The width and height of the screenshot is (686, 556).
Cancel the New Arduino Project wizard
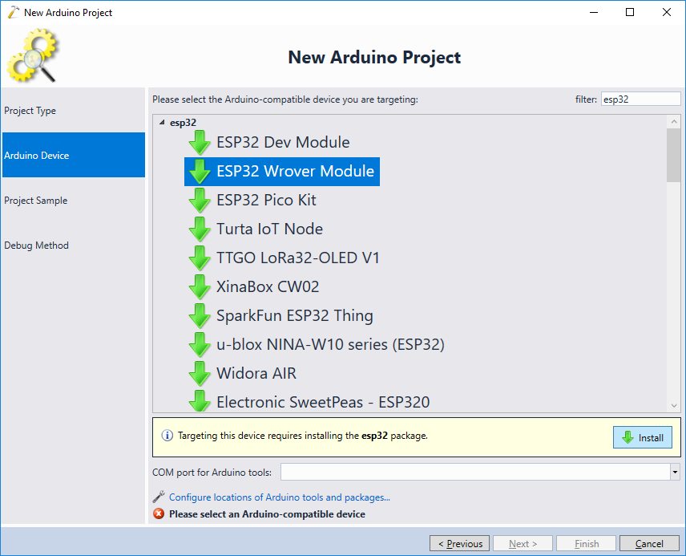(x=649, y=543)
